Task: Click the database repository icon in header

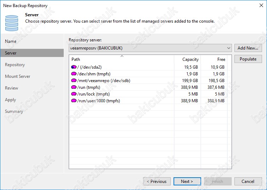Action: pyautogui.click(x=12, y=23)
